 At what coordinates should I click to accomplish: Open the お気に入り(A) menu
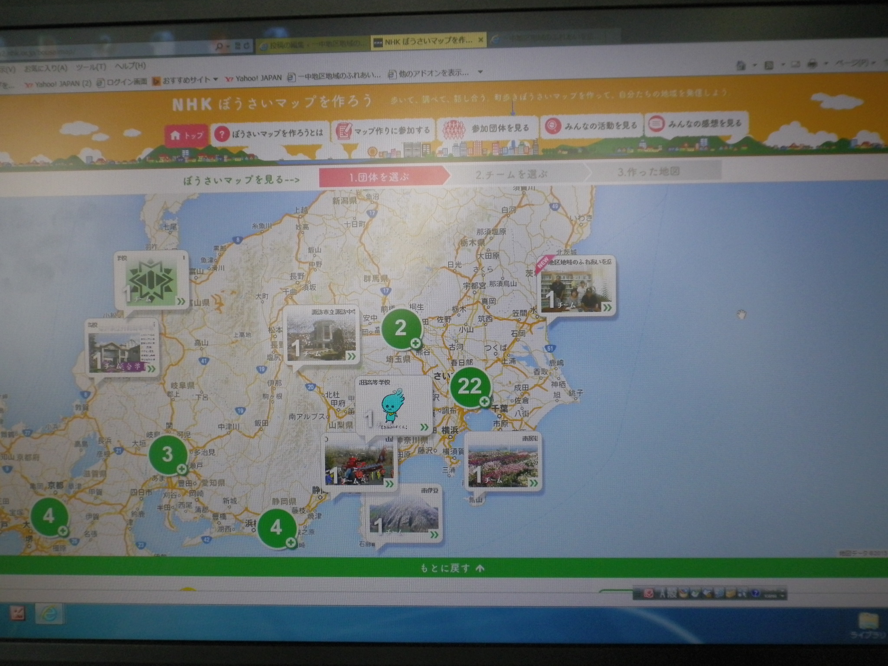46,68
